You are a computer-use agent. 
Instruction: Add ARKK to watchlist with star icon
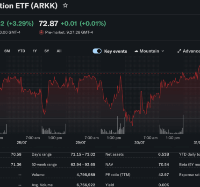pos(65,6)
